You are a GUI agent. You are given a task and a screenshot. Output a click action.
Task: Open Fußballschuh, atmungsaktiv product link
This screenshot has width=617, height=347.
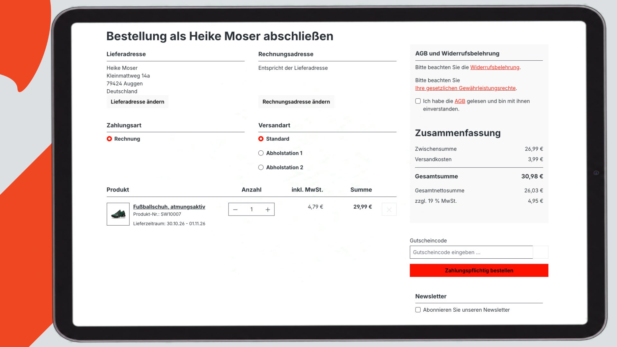[x=169, y=207]
